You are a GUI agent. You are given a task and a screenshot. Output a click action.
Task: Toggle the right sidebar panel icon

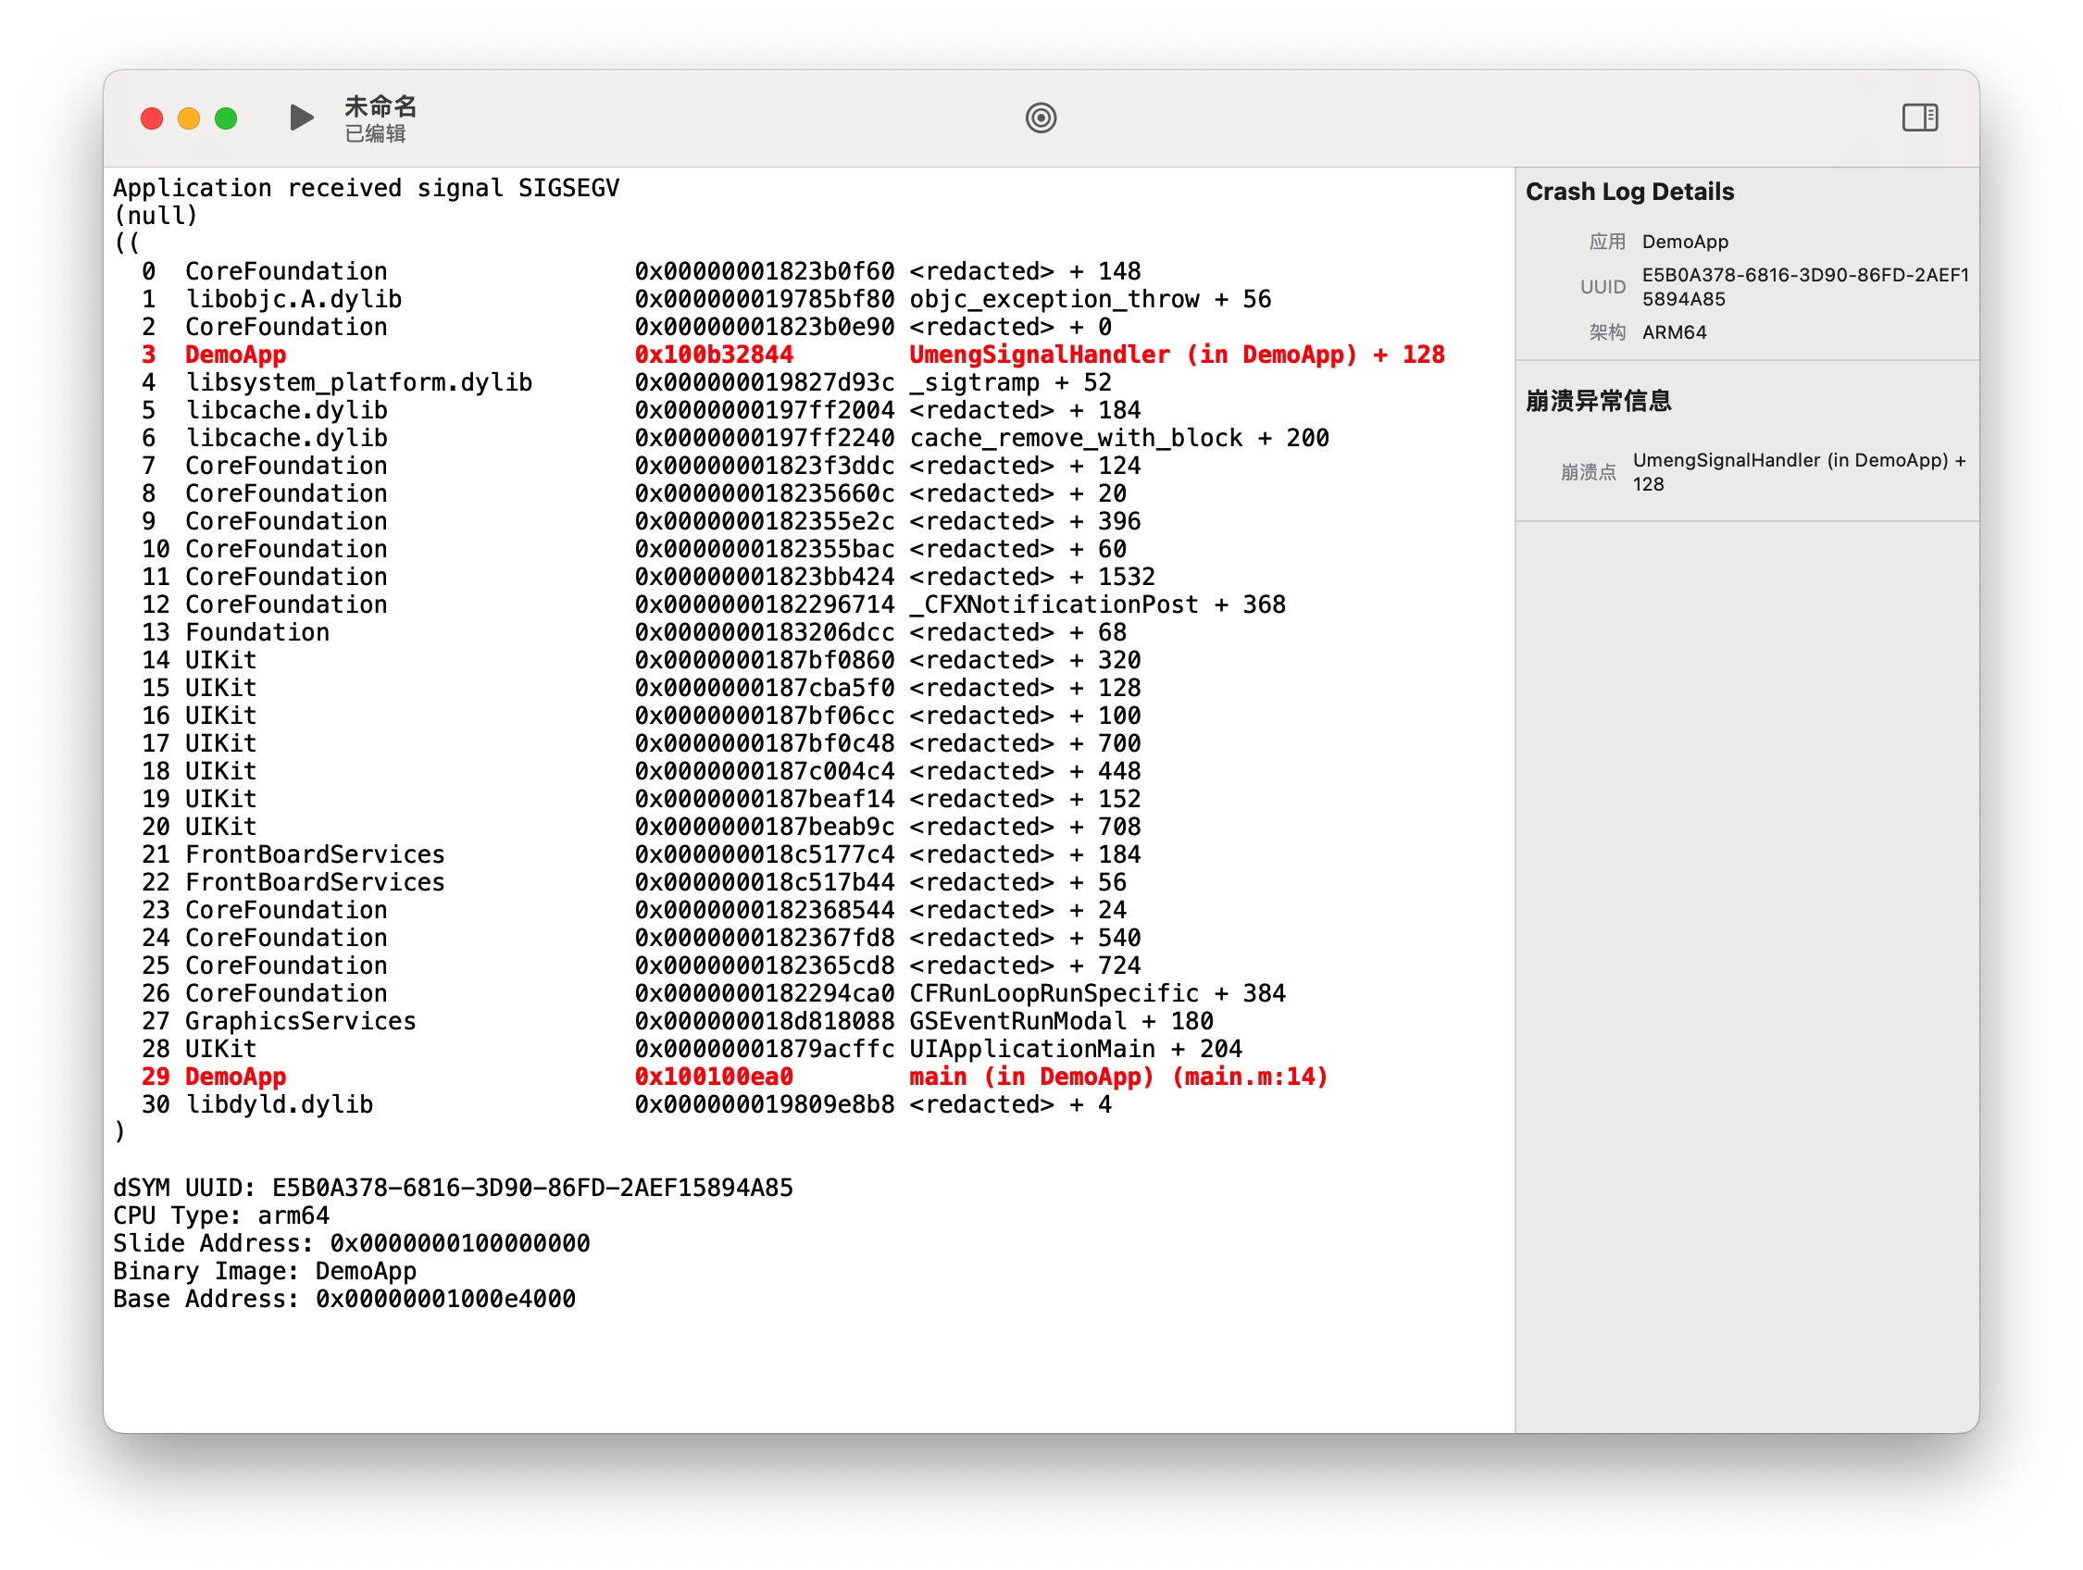point(1919,118)
